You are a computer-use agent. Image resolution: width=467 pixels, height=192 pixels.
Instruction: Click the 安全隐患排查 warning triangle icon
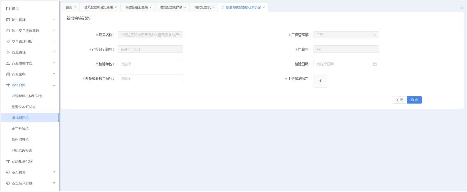(8, 63)
